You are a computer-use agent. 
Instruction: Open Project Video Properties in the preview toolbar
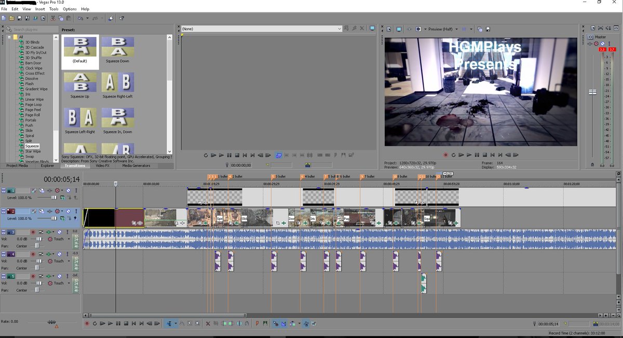388,29
